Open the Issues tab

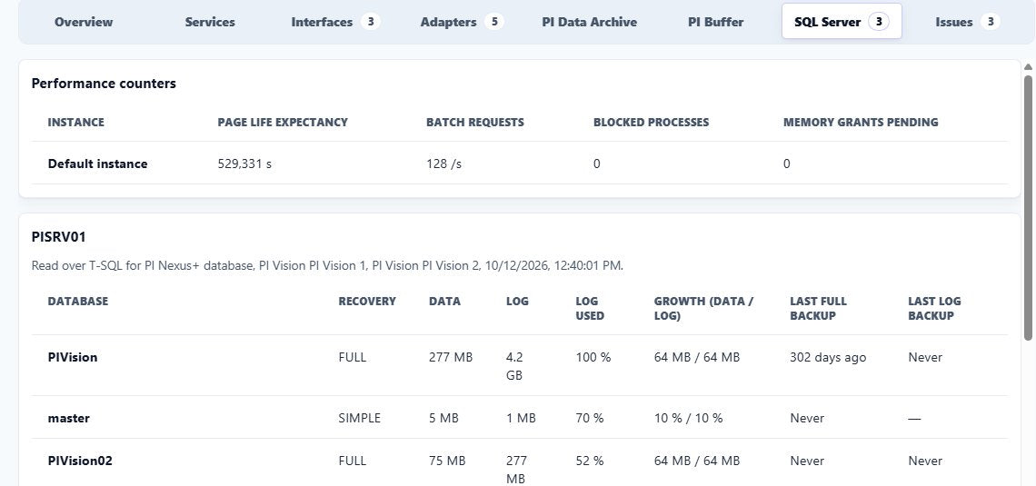coord(967,22)
